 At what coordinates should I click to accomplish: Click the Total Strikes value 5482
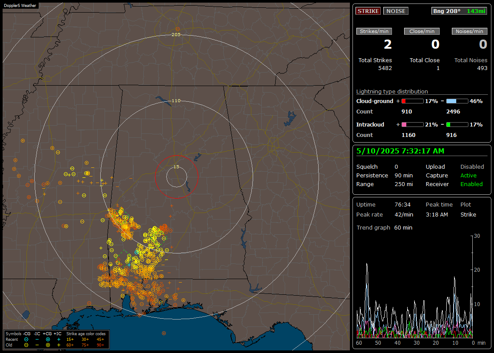[x=385, y=68]
